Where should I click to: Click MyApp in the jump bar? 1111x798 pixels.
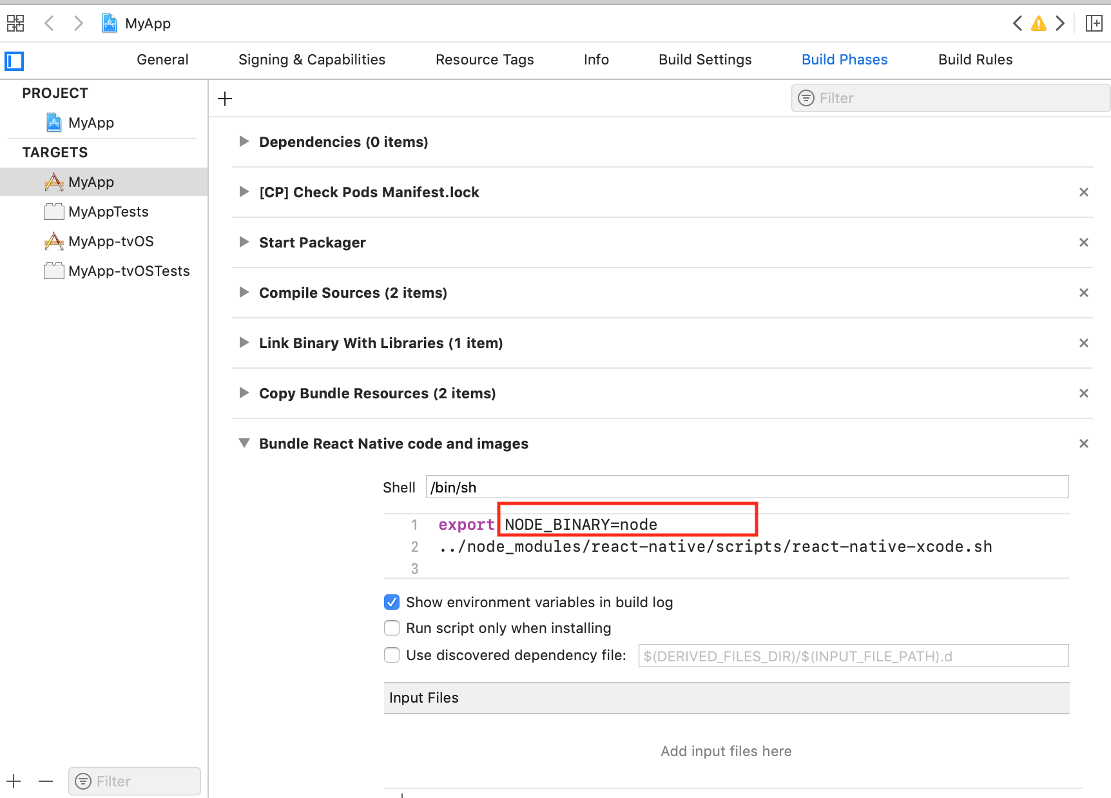click(148, 23)
